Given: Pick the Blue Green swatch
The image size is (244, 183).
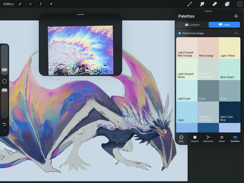Looking at the screenshot, I should [x=230, y=69].
